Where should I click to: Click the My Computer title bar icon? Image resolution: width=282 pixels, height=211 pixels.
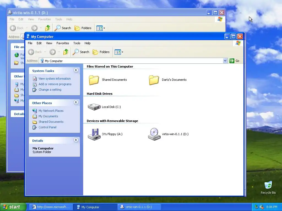pos(28,37)
